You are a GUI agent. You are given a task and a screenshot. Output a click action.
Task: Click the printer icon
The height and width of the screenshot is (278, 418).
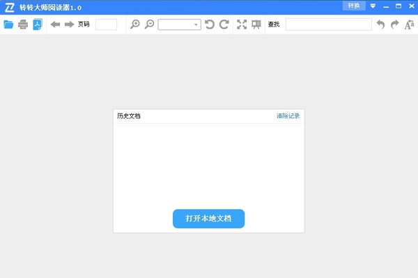click(x=23, y=24)
